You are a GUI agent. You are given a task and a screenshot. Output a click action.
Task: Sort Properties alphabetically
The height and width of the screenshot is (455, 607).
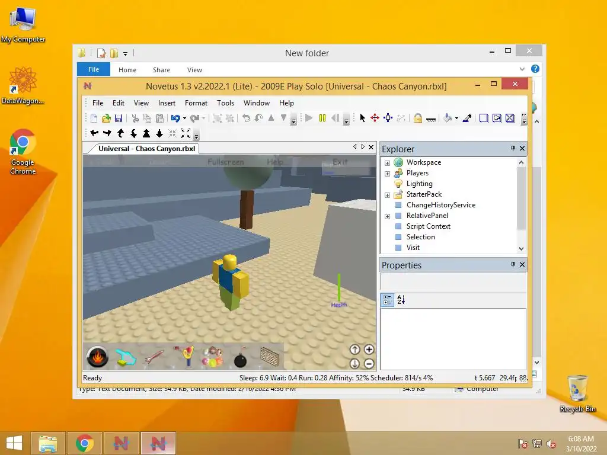pos(401,299)
